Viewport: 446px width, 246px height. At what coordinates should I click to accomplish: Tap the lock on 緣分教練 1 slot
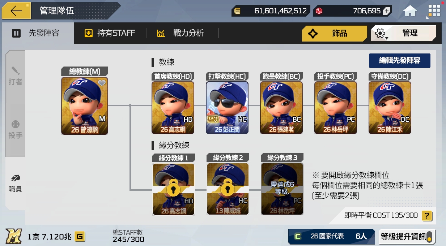click(x=173, y=188)
